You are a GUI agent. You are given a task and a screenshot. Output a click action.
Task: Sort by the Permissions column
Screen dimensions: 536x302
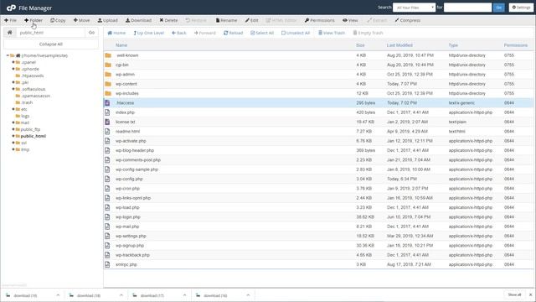pyautogui.click(x=516, y=45)
